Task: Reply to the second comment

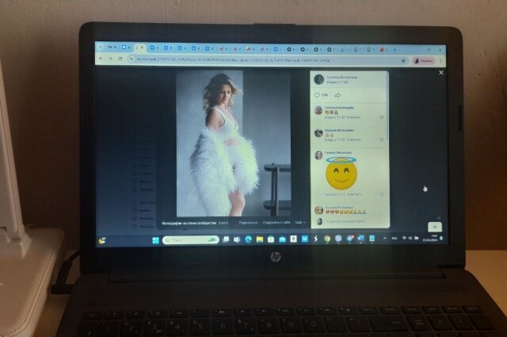Action: [x=353, y=140]
